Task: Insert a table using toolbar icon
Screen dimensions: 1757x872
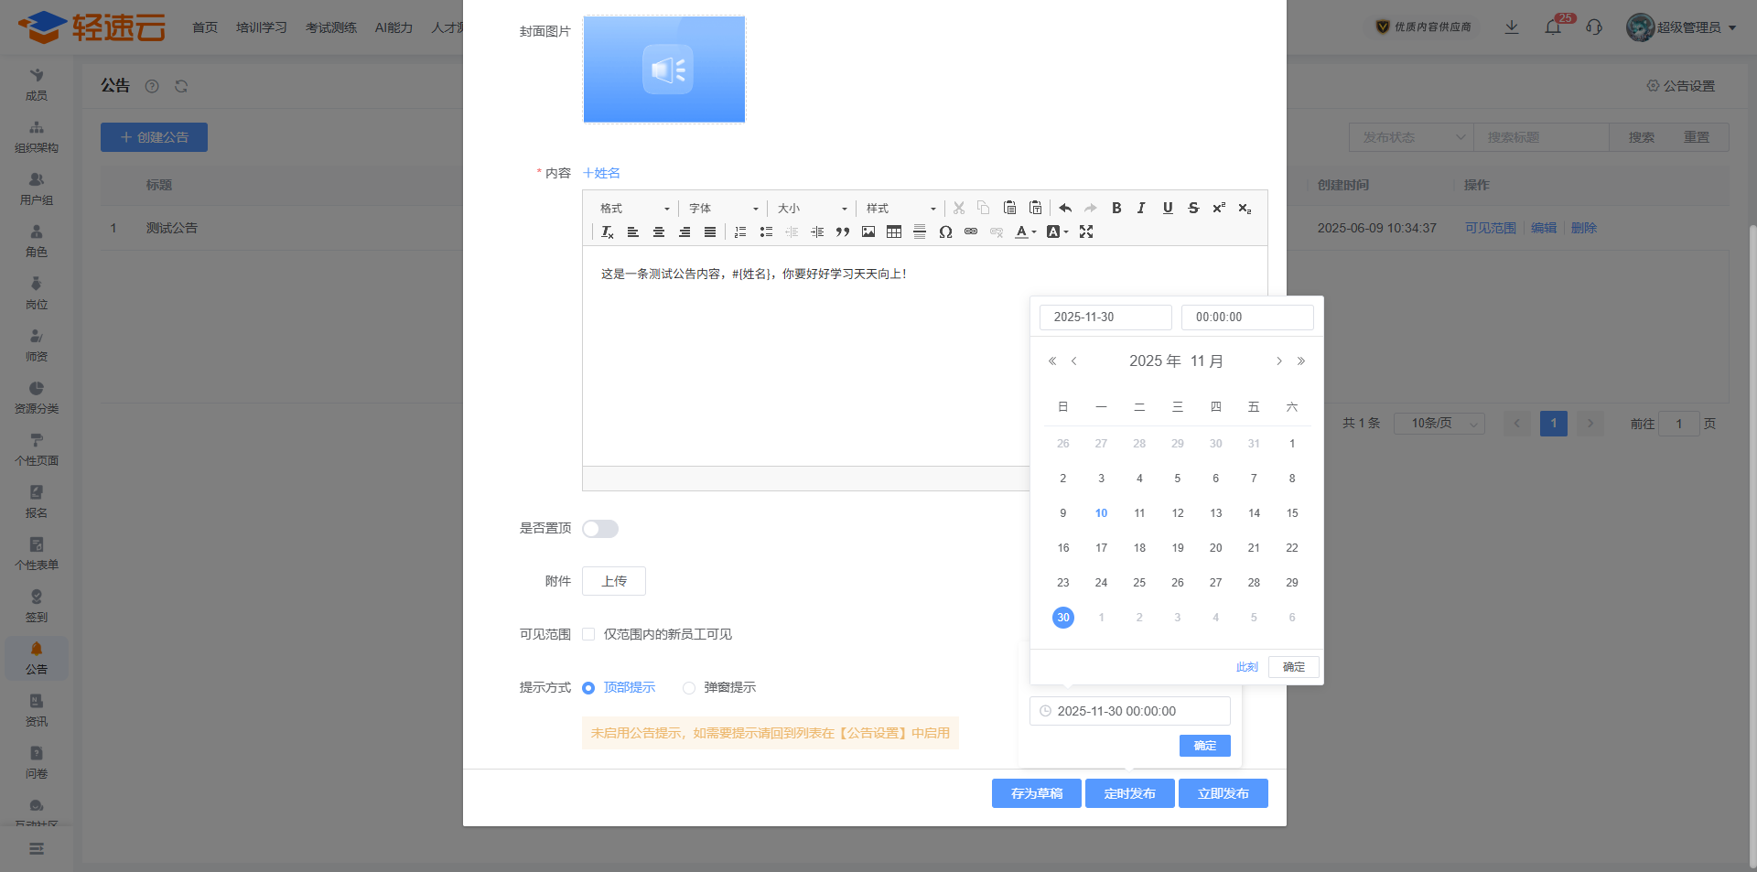Action: 894,232
